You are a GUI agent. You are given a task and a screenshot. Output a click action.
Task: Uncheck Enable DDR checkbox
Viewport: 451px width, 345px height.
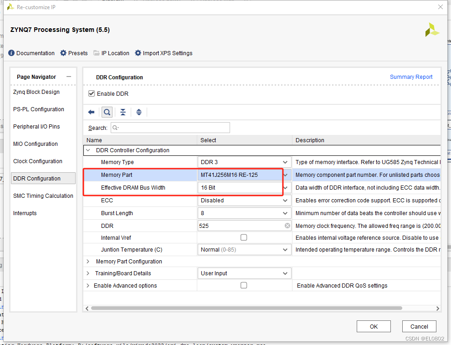[x=92, y=93]
